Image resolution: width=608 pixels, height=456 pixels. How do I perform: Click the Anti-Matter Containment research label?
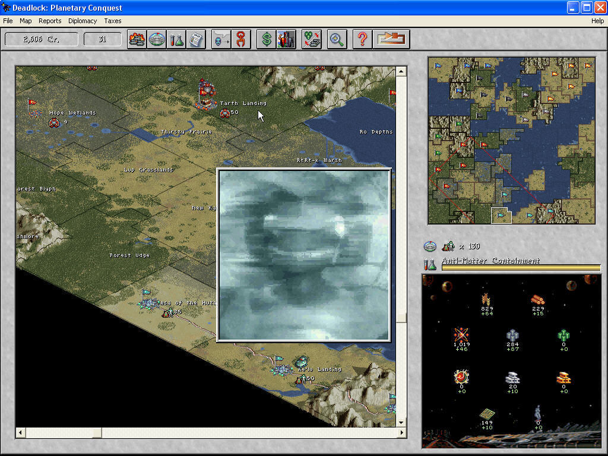[490, 261]
